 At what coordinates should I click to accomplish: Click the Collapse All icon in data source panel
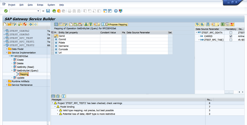pos(202,24)
